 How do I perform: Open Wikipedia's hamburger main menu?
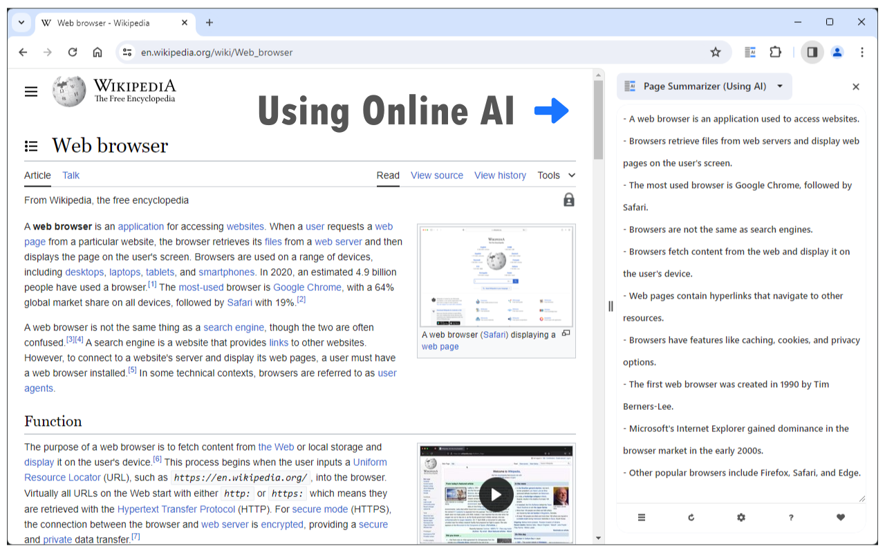point(31,91)
